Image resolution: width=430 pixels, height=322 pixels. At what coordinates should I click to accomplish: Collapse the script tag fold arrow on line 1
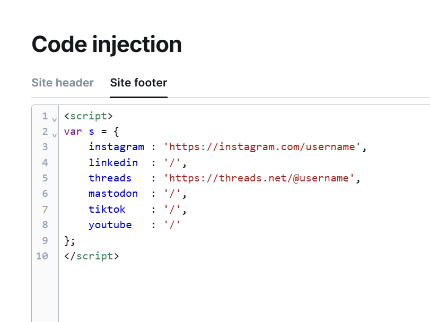point(54,119)
